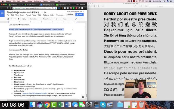Open the Edit menu in Docs
This screenshot has height=109, width=174.
(12, 15)
